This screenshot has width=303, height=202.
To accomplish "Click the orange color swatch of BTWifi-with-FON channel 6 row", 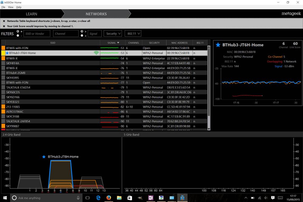I will [3, 48].
